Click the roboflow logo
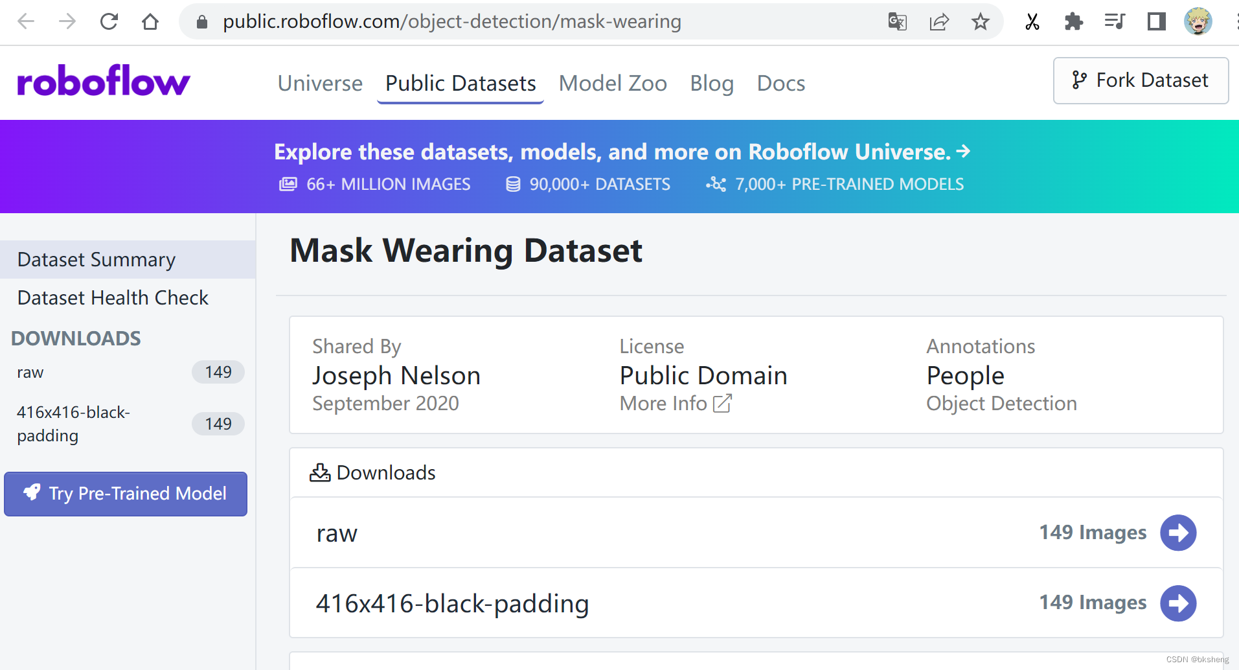 point(104,81)
